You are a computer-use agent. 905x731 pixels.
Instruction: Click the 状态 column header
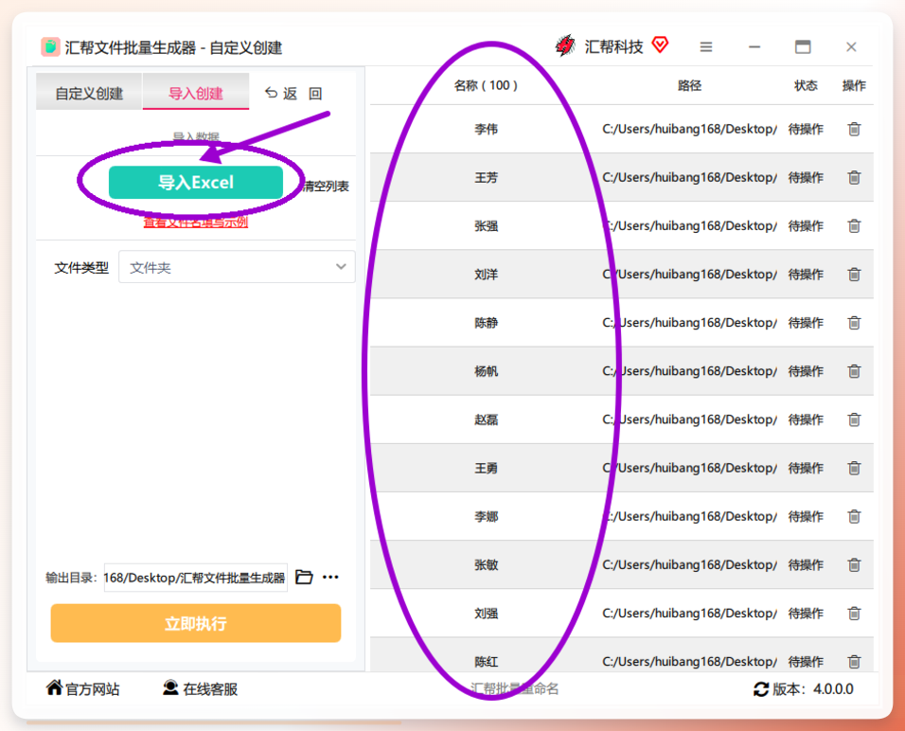[x=806, y=85]
